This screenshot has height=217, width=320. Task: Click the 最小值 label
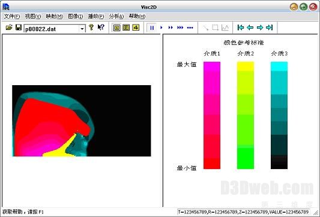pyautogui.click(x=187, y=168)
